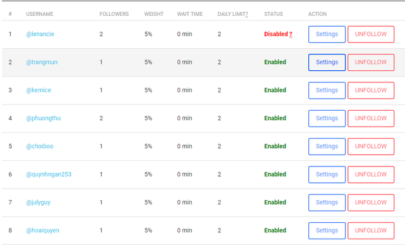Open Settings for @lenancie

click(x=327, y=34)
